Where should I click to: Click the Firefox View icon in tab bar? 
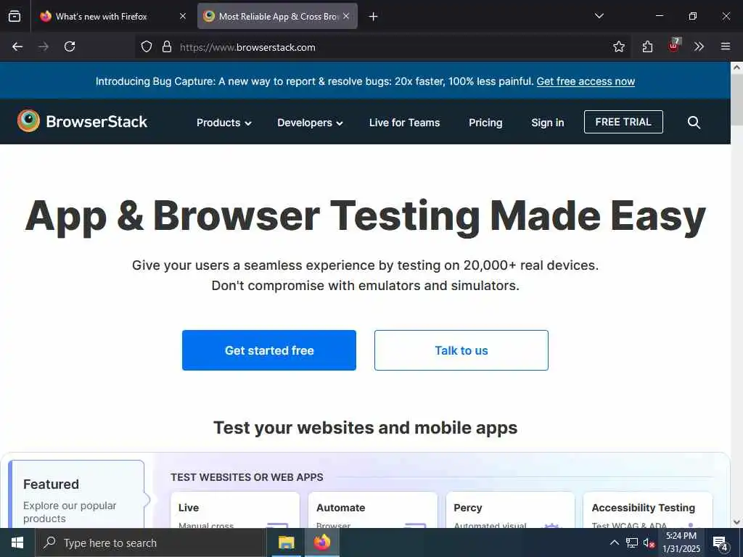pyautogui.click(x=15, y=16)
